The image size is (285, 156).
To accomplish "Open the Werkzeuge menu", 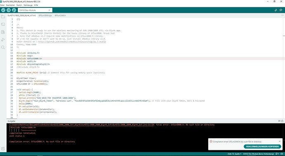I will pos(28,5).
